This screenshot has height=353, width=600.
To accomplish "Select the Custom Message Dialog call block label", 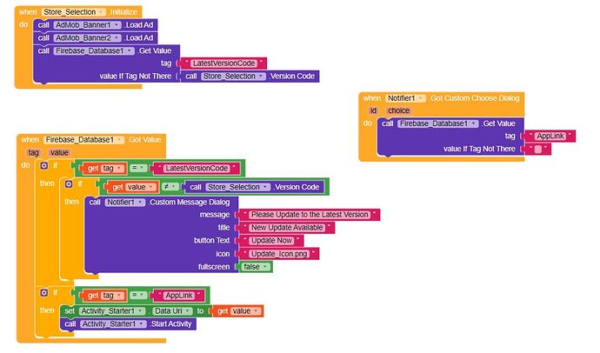I will (190, 202).
